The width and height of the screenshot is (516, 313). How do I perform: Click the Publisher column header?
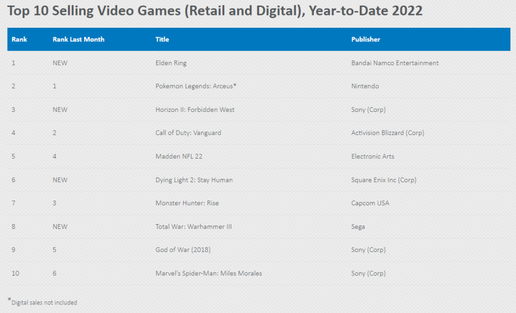click(x=365, y=39)
